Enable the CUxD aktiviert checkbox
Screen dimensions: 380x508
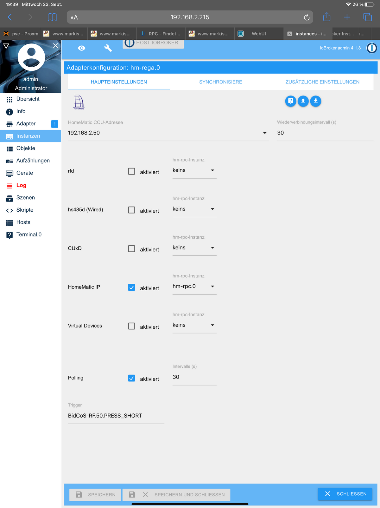click(x=131, y=249)
